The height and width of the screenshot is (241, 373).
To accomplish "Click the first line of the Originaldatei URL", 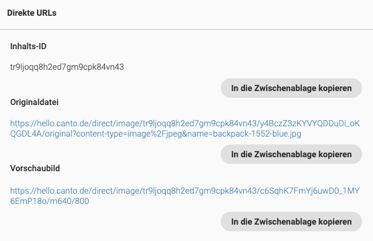I will tap(185, 123).
